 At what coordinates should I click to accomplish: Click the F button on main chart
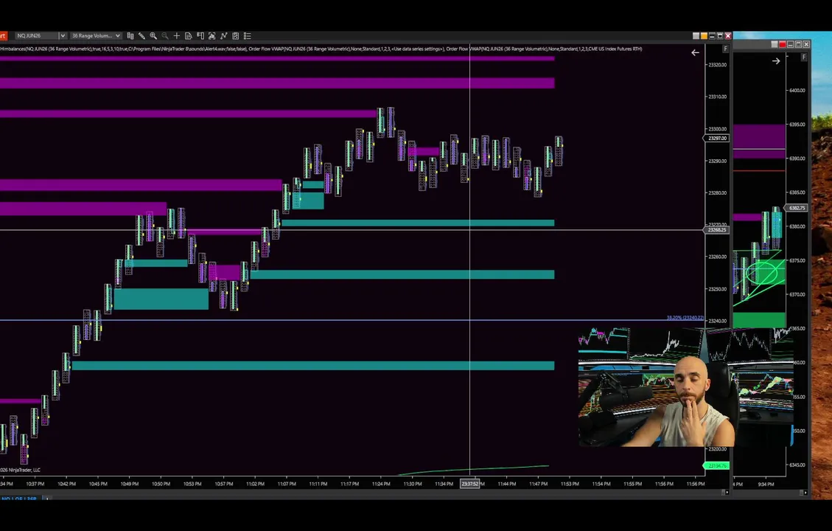pos(725,49)
